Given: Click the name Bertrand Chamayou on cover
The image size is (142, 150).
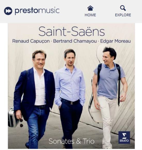Looking at the screenshot, I should pyautogui.click(x=75, y=41).
